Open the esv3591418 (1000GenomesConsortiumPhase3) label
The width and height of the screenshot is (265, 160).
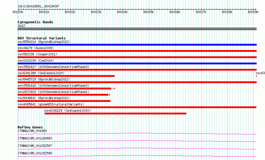[54, 86]
